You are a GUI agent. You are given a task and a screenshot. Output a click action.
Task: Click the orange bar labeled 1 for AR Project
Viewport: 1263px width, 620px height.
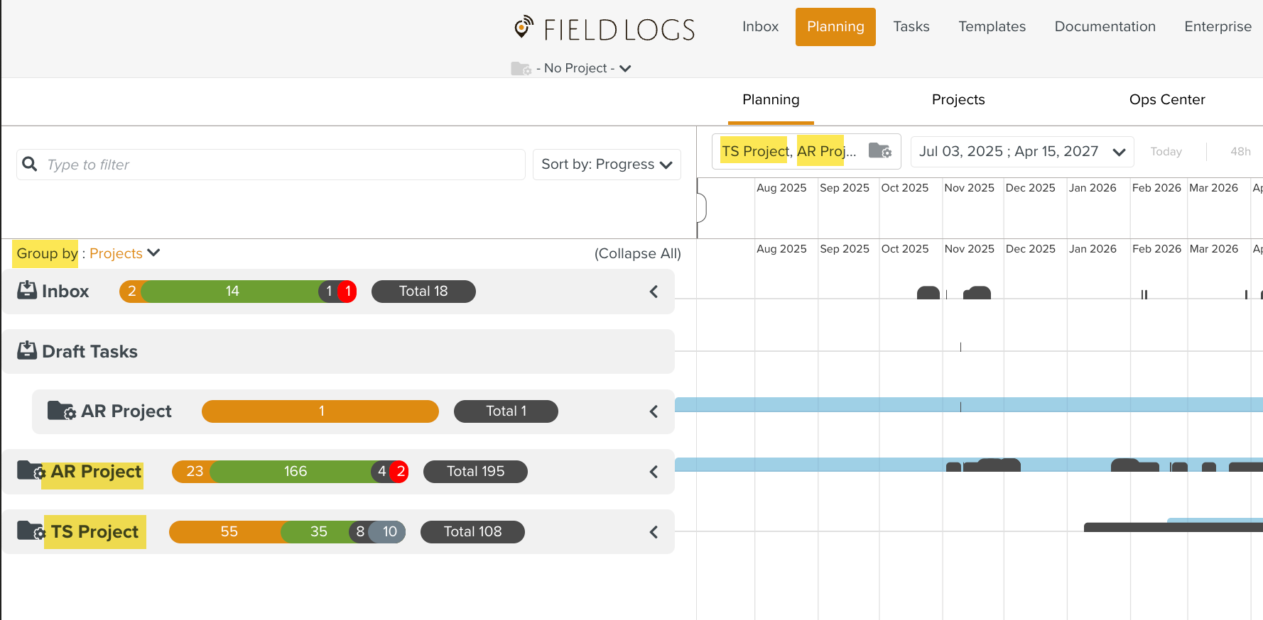point(320,411)
